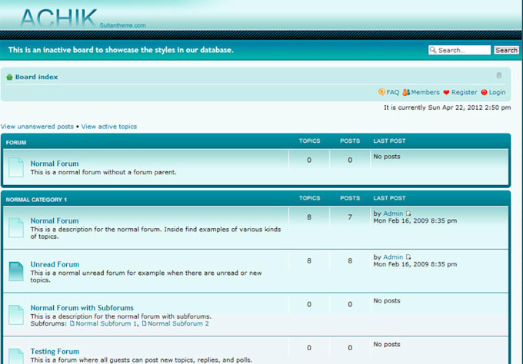Open the Login link
The height and width of the screenshot is (364, 523).
(x=497, y=92)
